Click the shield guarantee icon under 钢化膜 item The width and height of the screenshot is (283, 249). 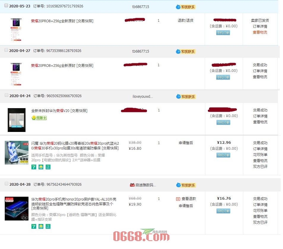click(x=41, y=167)
